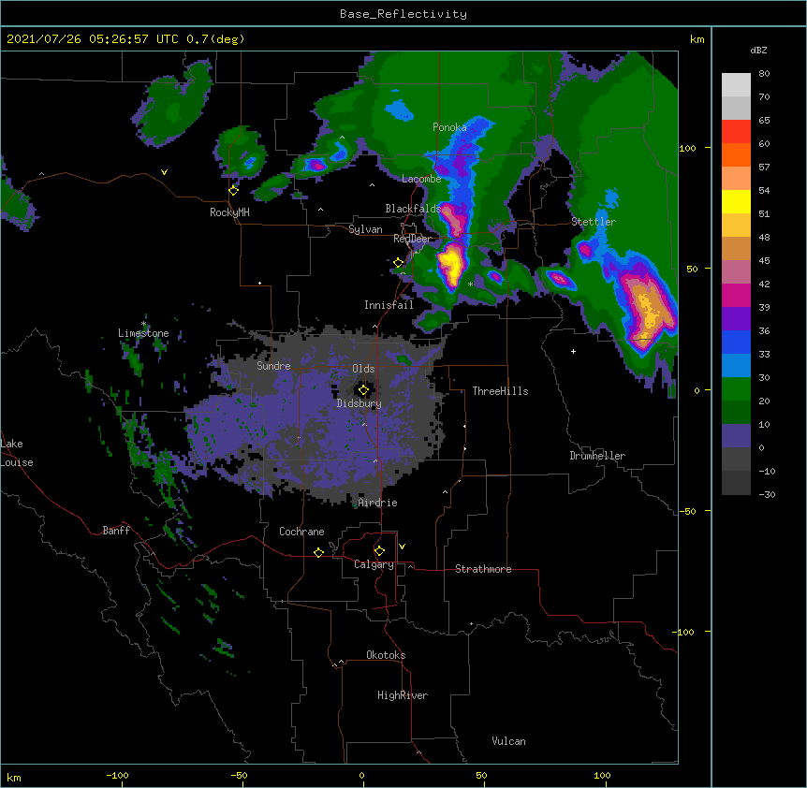The height and width of the screenshot is (788, 807).
Task: Select the mauve 45 to 42 legend swatch
Action: 736,272
